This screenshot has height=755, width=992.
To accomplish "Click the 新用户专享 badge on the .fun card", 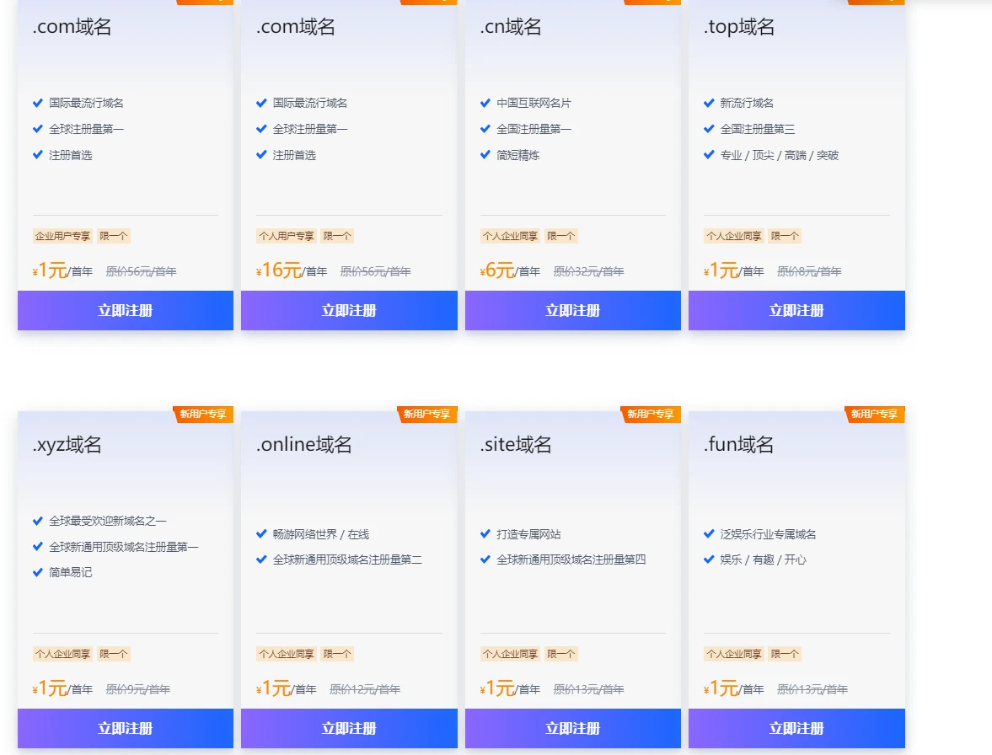I will click(x=875, y=414).
